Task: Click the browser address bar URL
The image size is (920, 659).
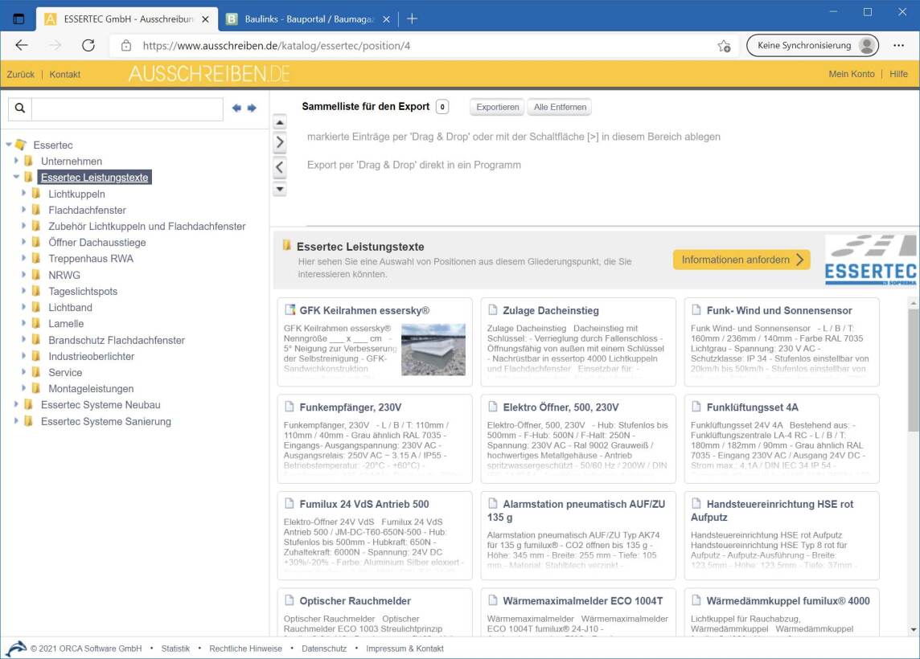Action: (x=277, y=46)
